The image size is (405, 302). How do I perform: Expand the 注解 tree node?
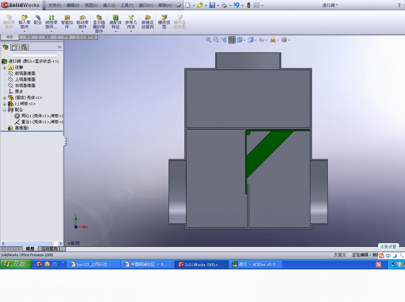pyautogui.click(x=4, y=68)
